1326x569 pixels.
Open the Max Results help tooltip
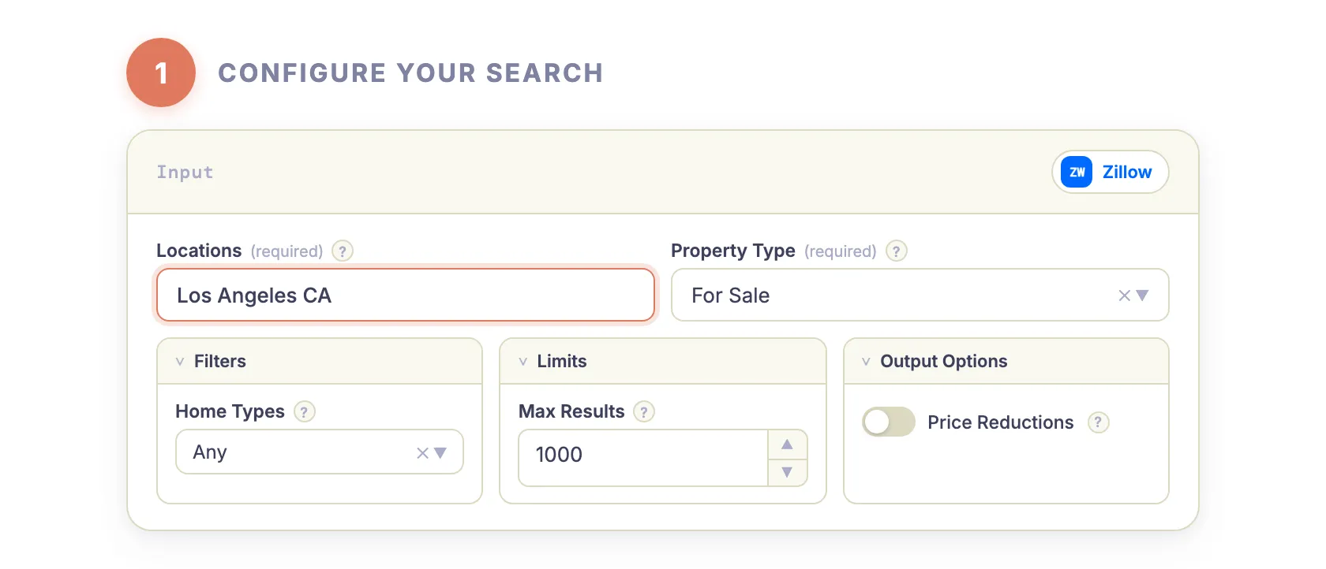click(x=643, y=411)
